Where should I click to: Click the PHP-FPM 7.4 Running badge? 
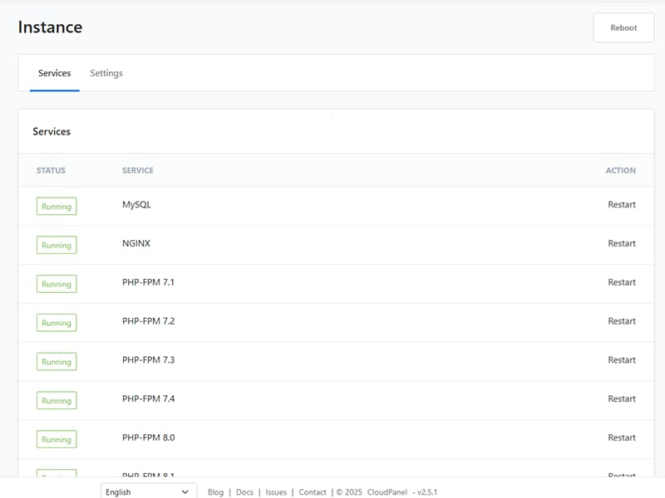[x=57, y=400]
